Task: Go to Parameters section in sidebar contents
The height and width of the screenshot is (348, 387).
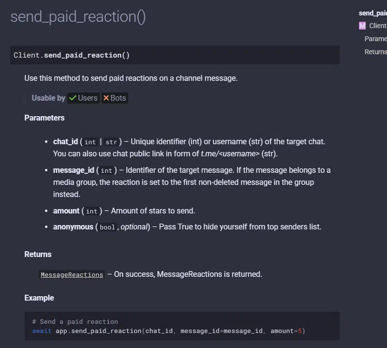Action: [x=376, y=39]
